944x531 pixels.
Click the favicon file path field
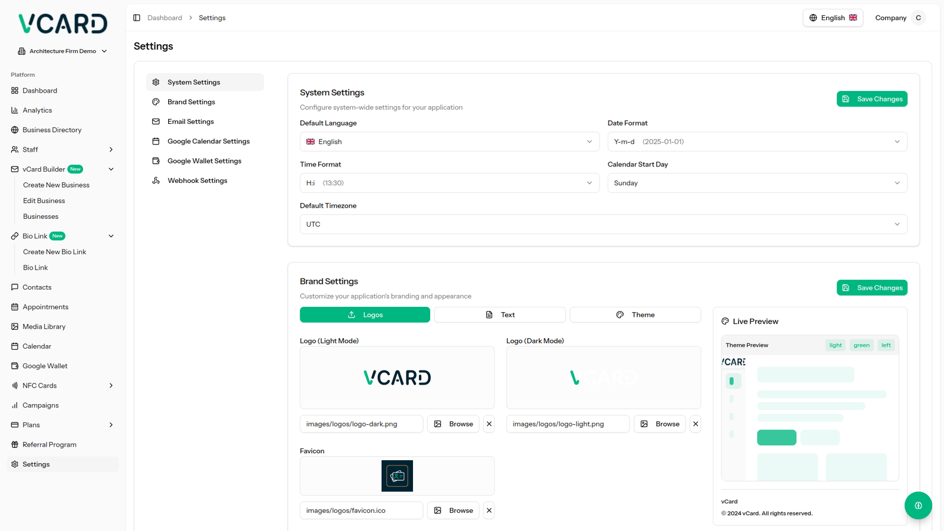click(x=361, y=510)
